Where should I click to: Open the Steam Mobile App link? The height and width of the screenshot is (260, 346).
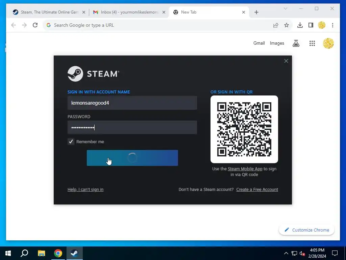pos(245,169)
